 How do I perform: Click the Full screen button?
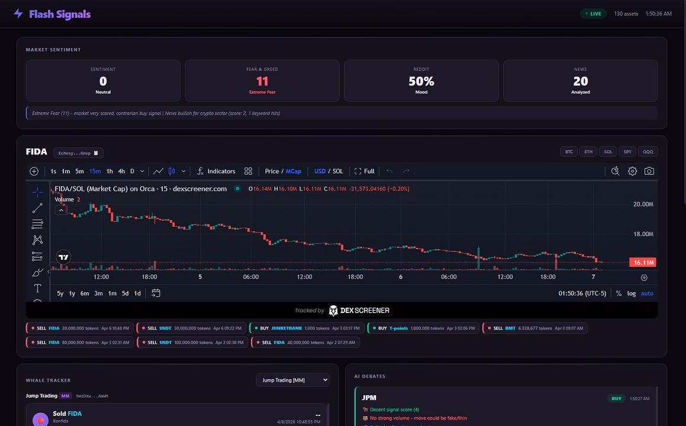365,171
